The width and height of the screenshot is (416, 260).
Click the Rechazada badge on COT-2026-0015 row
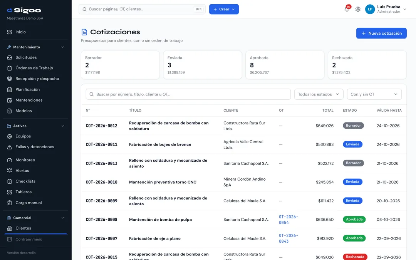click(355, 257)
